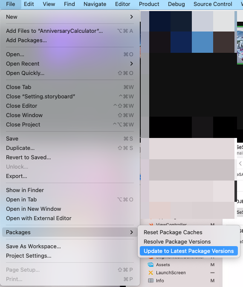Click the M status beside Info
This screenshot has height=287, width=243.
(x=212, y=281)
